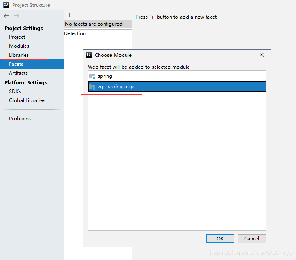Image resolution: width=296 pixels, height=260 pixels.
Task: Click the IntelliJ logo in Choose Module dialog
Action: click(89, 55)
